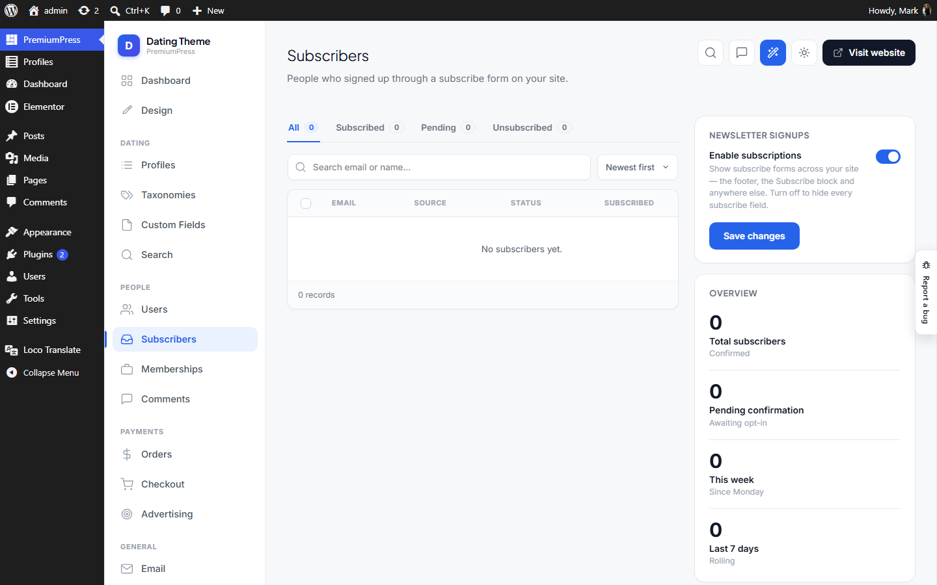
Task: Check the select-all checkbox in table header
Action: (306, 203)
